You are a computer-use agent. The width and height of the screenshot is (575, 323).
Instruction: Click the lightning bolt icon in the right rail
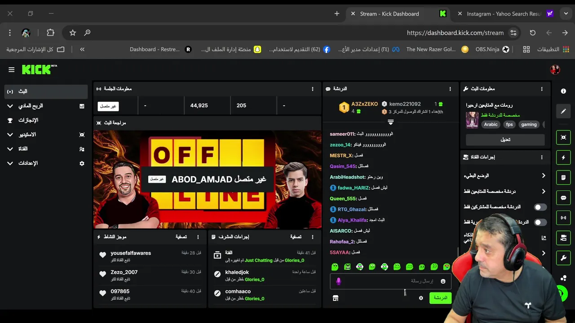tap(563, 157)
